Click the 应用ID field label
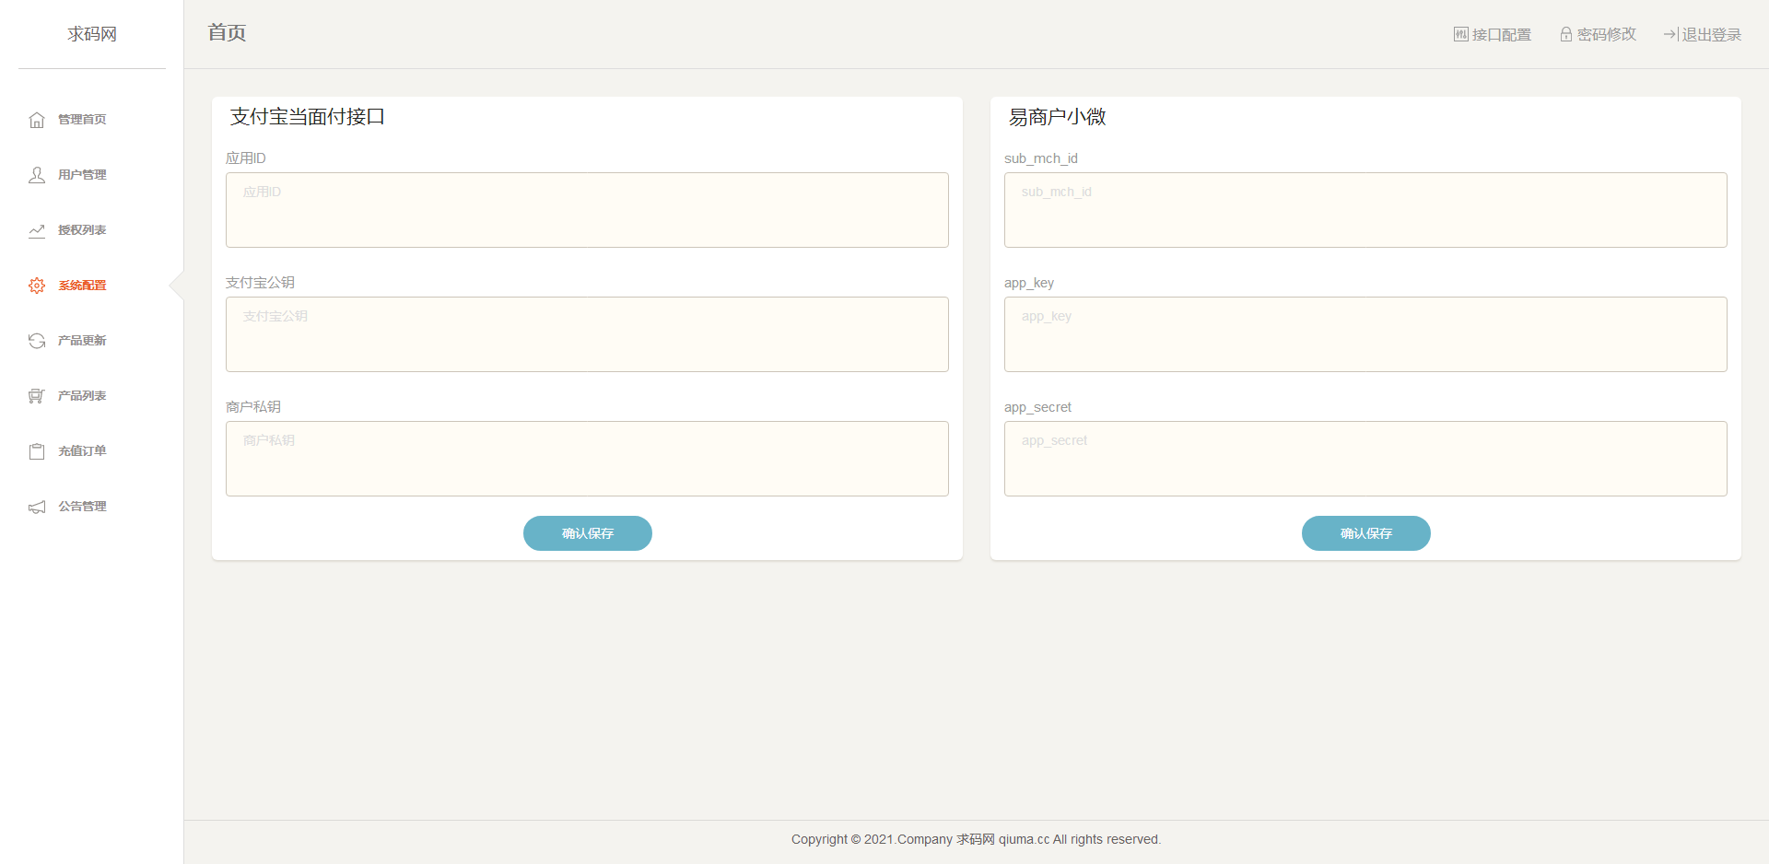The image size is (1769, 864). 246,158
